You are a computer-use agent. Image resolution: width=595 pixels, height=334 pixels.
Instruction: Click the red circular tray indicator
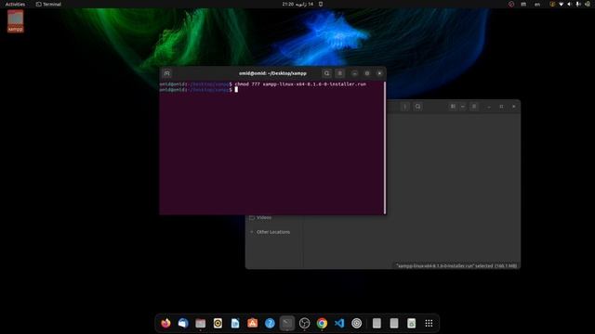coord(511,4)
